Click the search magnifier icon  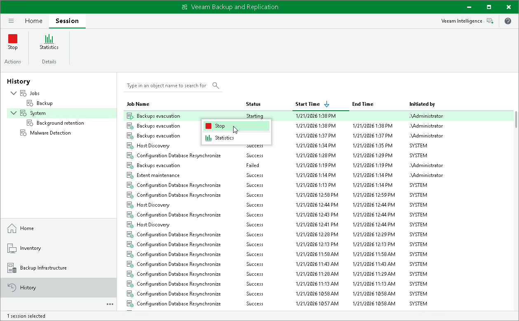[215, 86]
